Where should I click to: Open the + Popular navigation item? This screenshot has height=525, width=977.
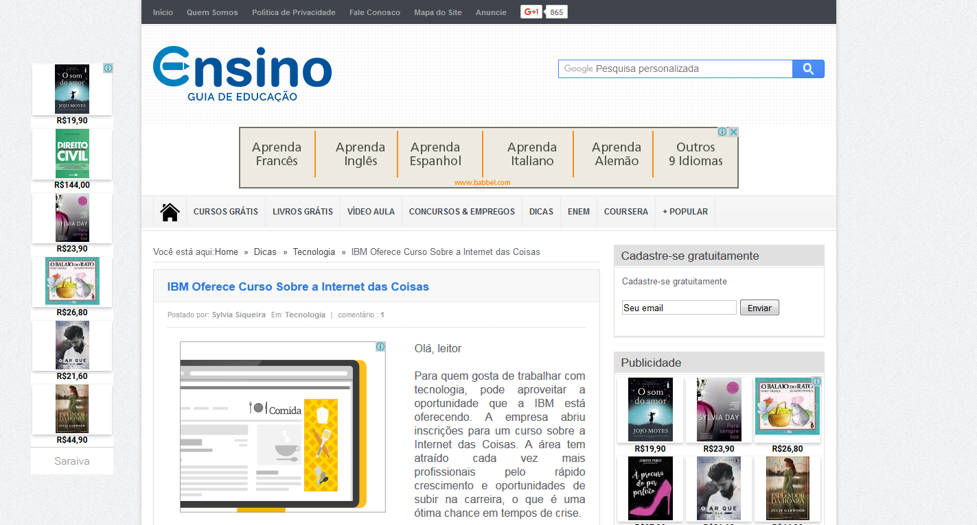(685, 212)
